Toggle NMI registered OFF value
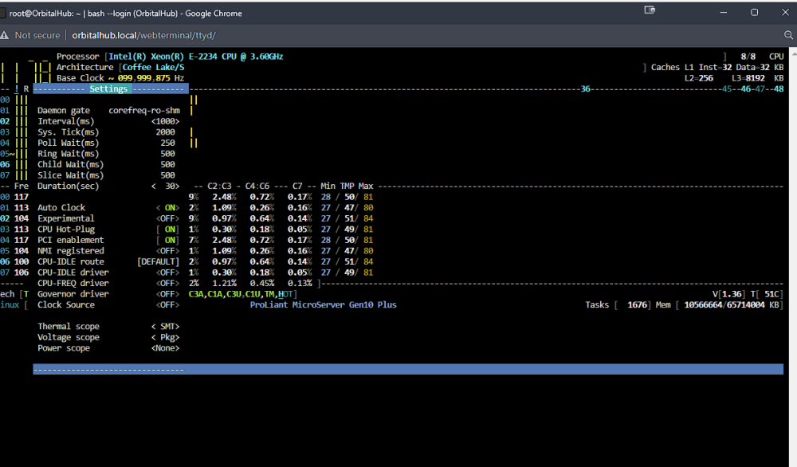The image size is (797, 467). point(167,251)
